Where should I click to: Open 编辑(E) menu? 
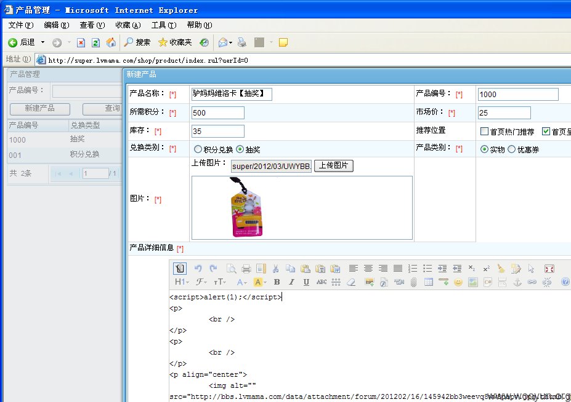(57, 25)
